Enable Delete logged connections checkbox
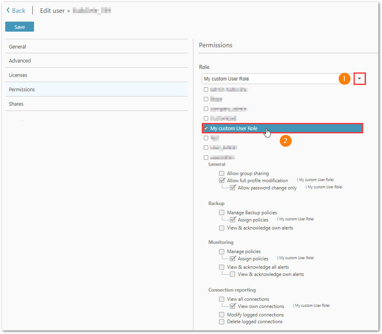 (221, 322)
